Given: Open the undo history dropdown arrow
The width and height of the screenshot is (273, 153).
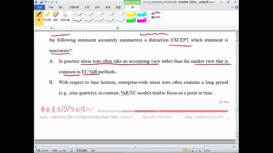Looking at the screenshot, I should point(48,2).
